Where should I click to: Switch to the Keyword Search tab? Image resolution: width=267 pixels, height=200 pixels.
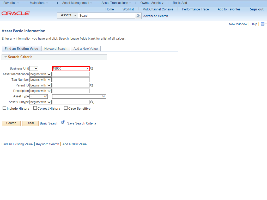click(56, 49)
